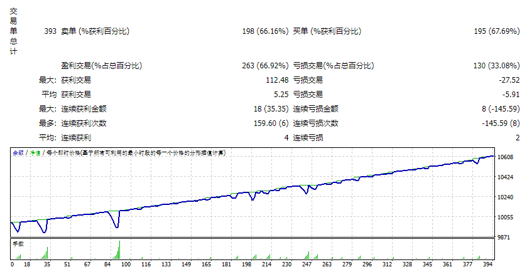This screenshot has height=272, width=527.
Task: Select the sell orders value 198 (66.16%)
Action: tap(265, 31)
